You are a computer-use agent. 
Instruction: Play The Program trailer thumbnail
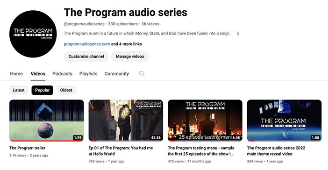coord(46,120)
